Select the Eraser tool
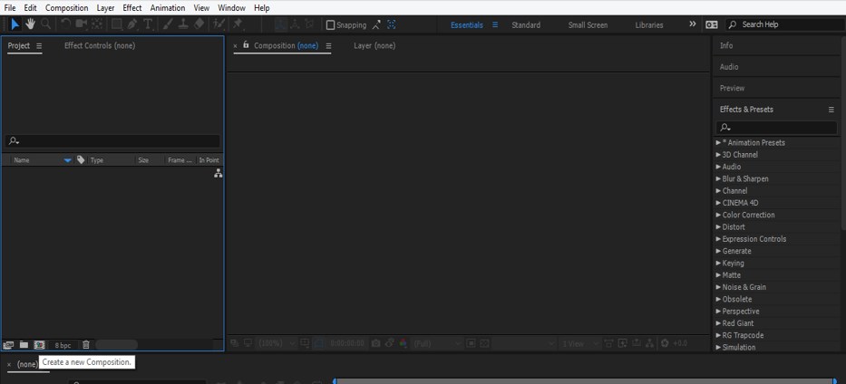This screenshot has height=384, width=846. coord(199,24)
